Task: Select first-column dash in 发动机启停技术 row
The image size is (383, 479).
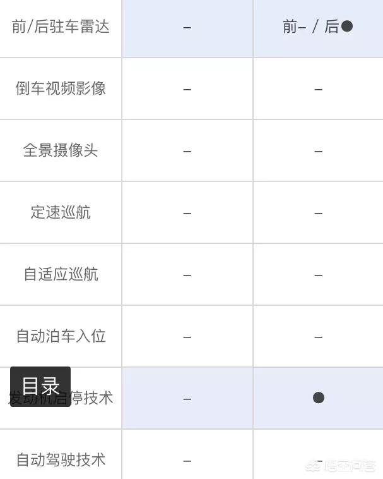Action: [187, 399]
